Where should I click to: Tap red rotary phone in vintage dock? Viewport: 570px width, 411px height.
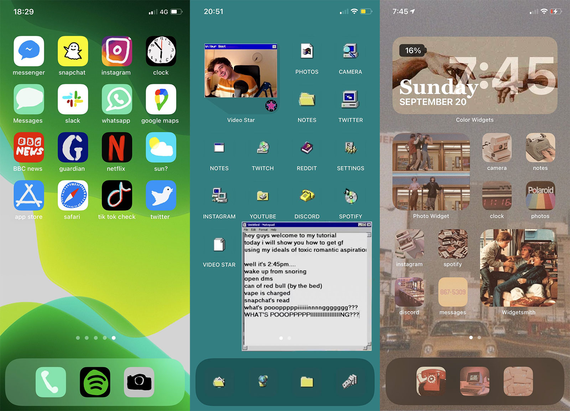431,381
